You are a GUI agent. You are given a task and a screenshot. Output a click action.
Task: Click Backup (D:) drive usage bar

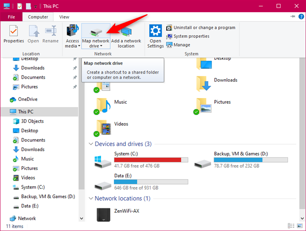251,160
